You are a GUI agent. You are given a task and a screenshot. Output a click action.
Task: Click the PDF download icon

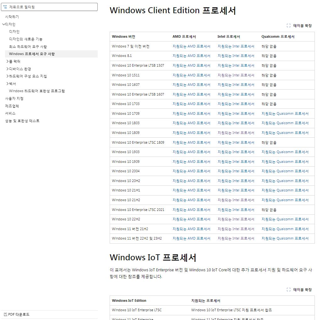[6, 314]
